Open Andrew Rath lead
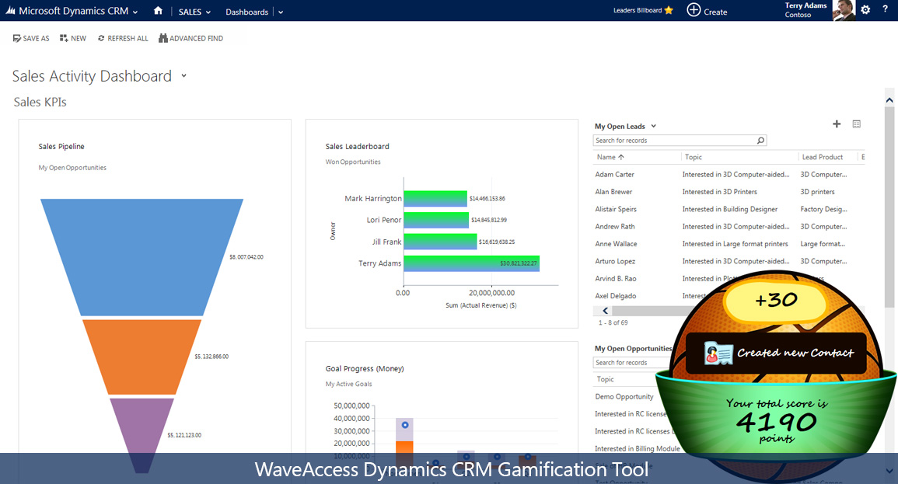The width and height of the screenshot is (898, 484). [x=614, y=227]
